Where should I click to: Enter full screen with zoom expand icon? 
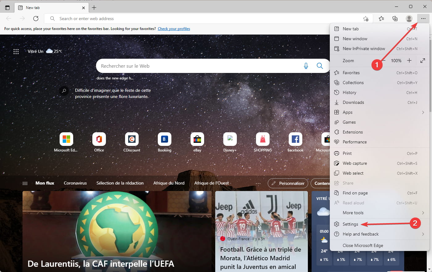click(423, 61)
